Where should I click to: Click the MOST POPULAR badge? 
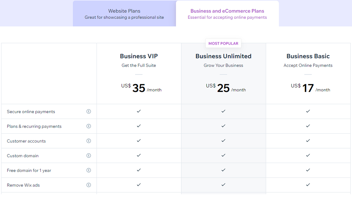(223, 44)
